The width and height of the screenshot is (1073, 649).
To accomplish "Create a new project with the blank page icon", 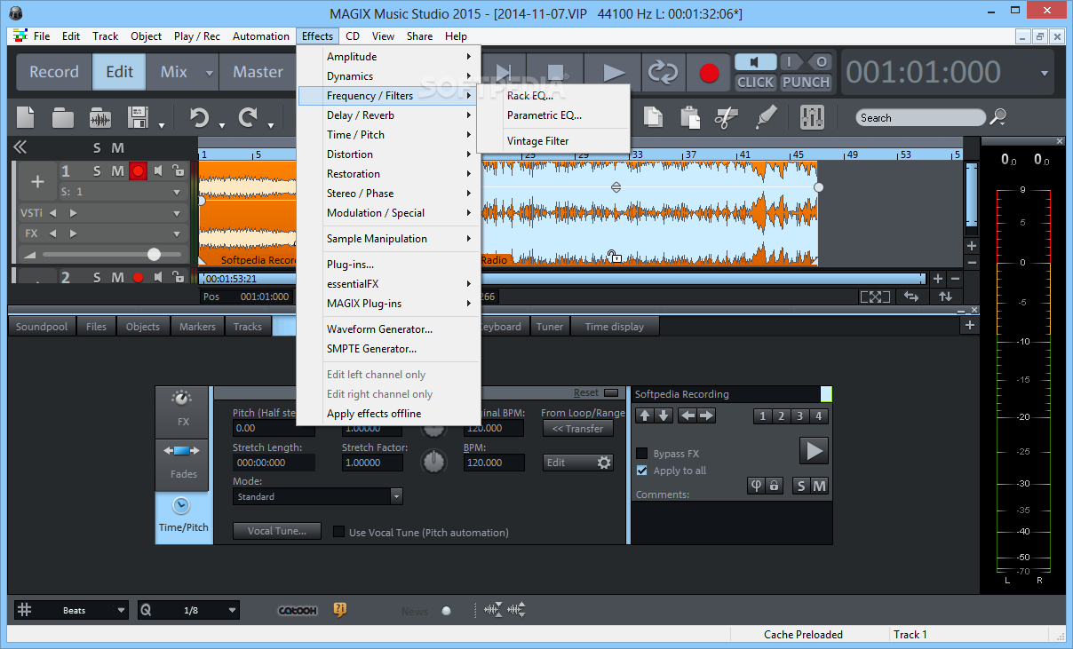I will pos(26,118).
